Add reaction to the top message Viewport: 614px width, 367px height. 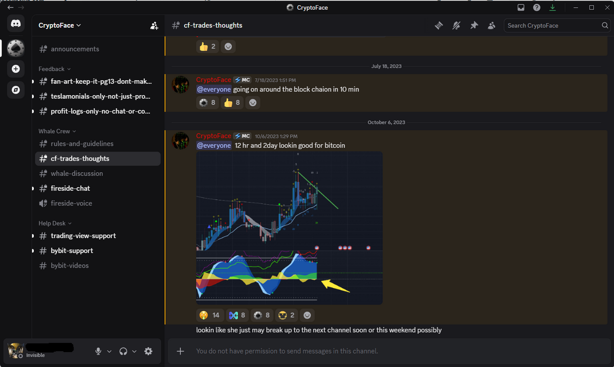[228, 47]
